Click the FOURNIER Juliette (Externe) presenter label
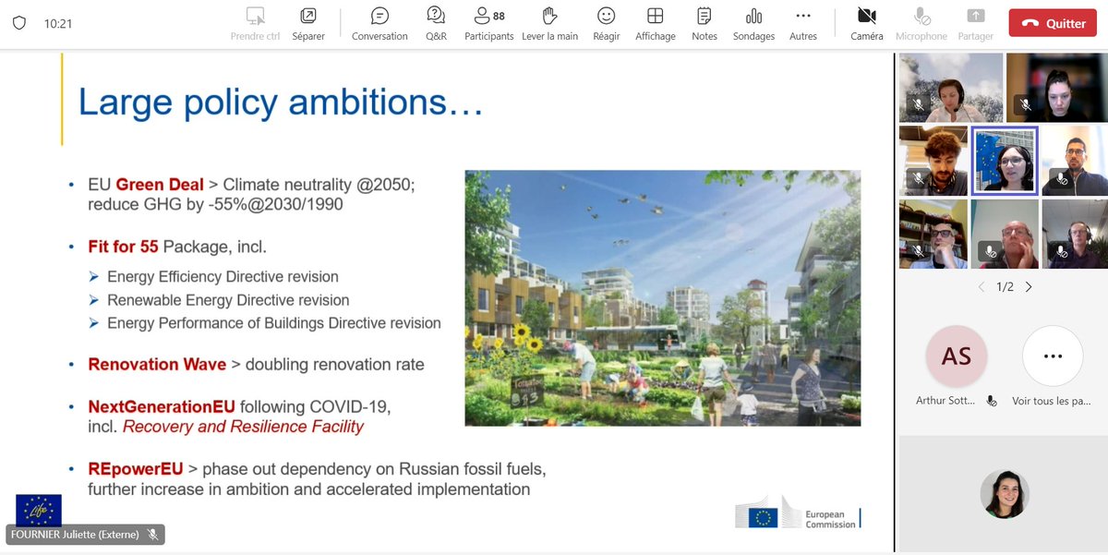Image resolution: width=1108 pixels, height=555 pixels. click(75, 534)
